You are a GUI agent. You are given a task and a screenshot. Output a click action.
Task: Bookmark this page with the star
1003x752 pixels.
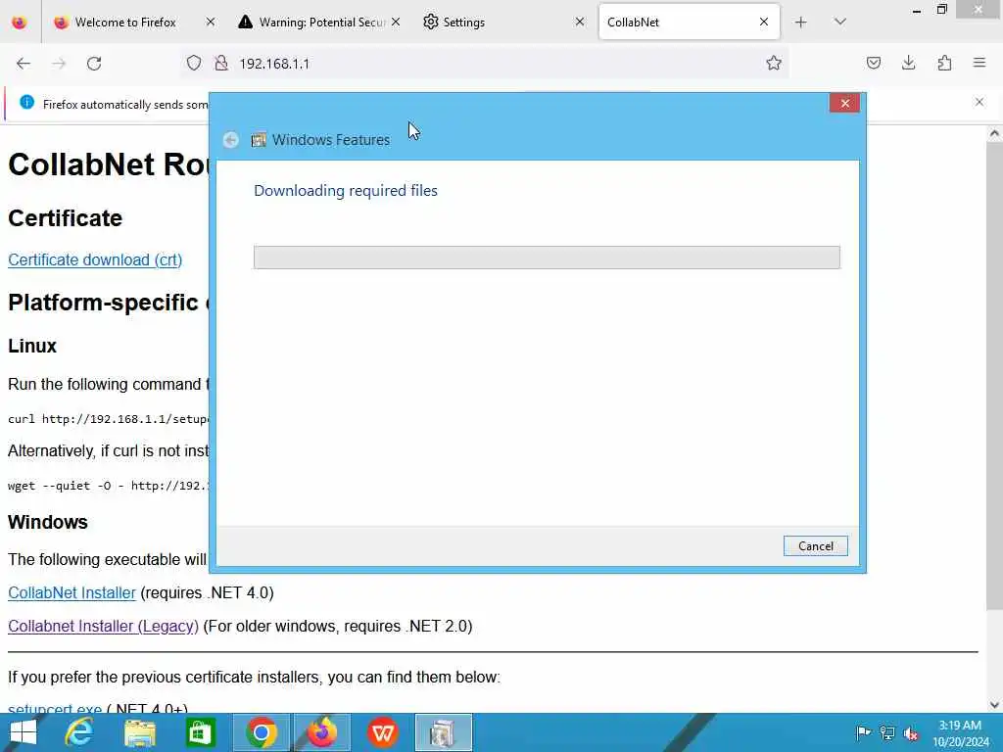coord(774,63)
